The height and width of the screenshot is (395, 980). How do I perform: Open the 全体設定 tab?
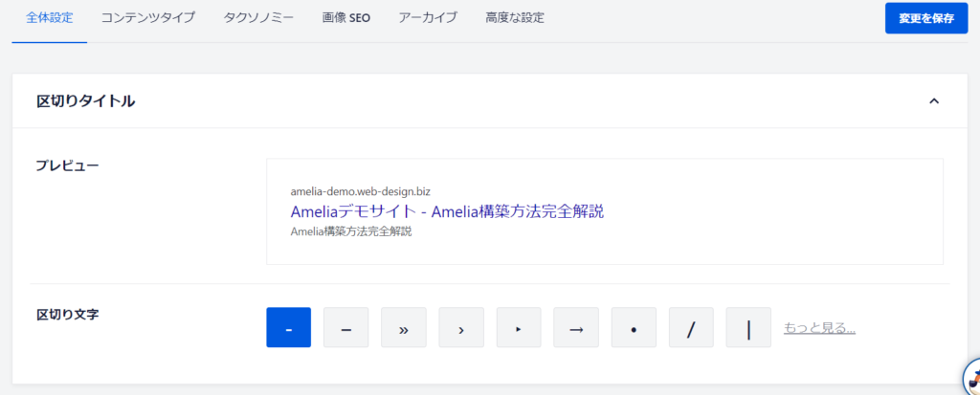[x=49, y=17]
